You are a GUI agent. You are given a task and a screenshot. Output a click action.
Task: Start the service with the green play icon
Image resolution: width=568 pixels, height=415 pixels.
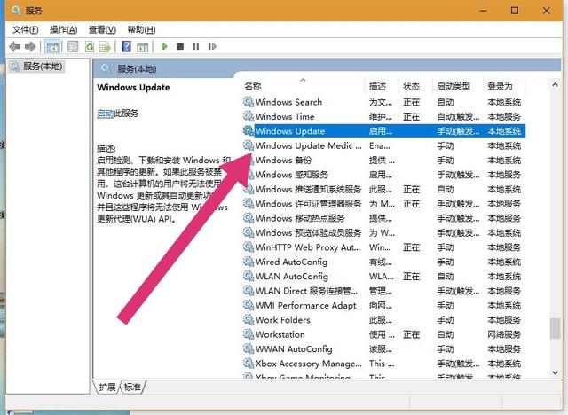[165, 46]
